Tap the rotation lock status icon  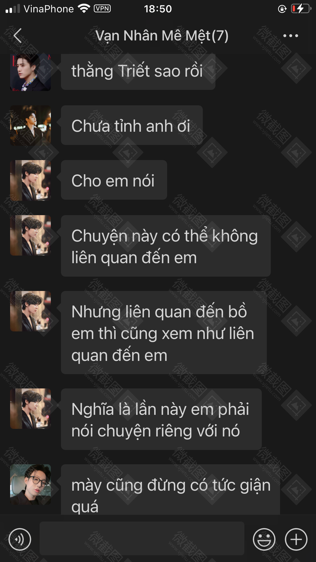[x=282, y=9]
